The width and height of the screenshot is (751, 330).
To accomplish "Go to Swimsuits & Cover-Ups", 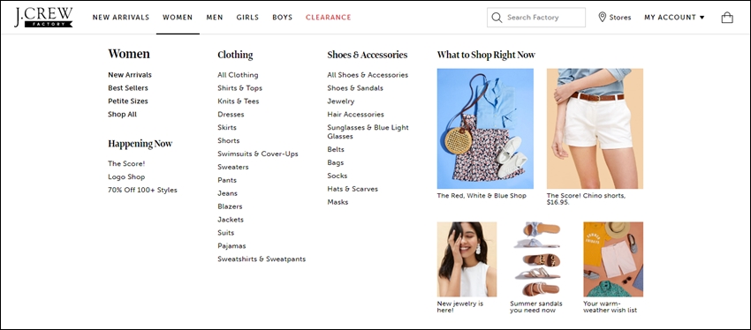I will (258, 154).
